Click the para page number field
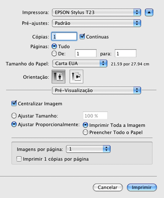Image resolution: width=164 pixels, height=198 pixels. click(x=125, y=53)
